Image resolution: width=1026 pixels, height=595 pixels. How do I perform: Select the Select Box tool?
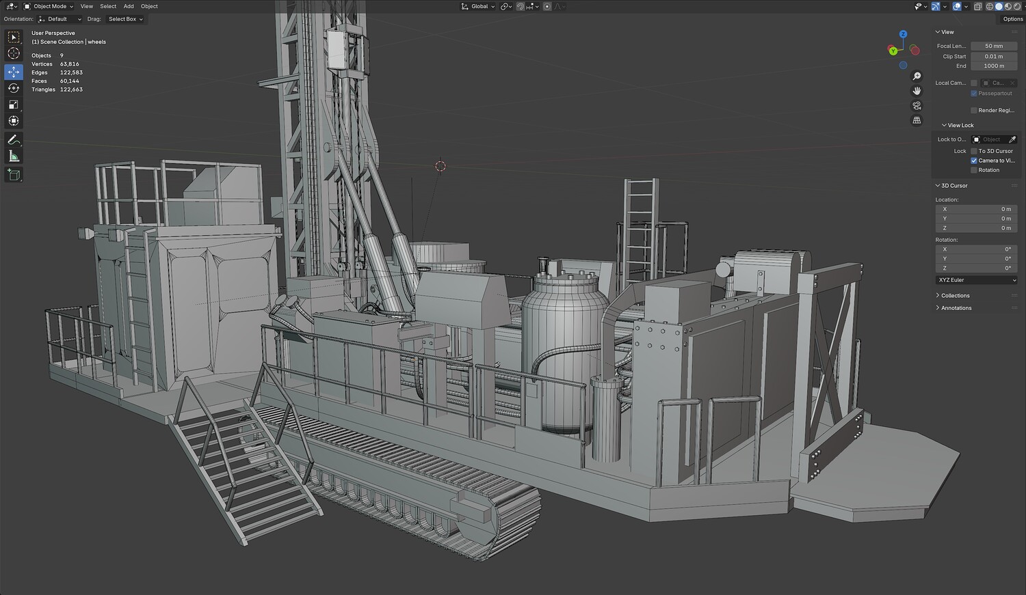tap(14, 38)
